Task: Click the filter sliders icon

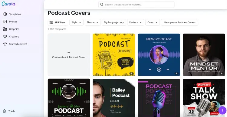Action: pyautogui.click(x=51, y=22)
